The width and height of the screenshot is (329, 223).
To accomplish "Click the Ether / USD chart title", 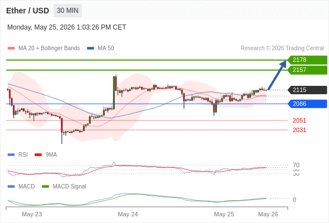I will pos(27,11).
